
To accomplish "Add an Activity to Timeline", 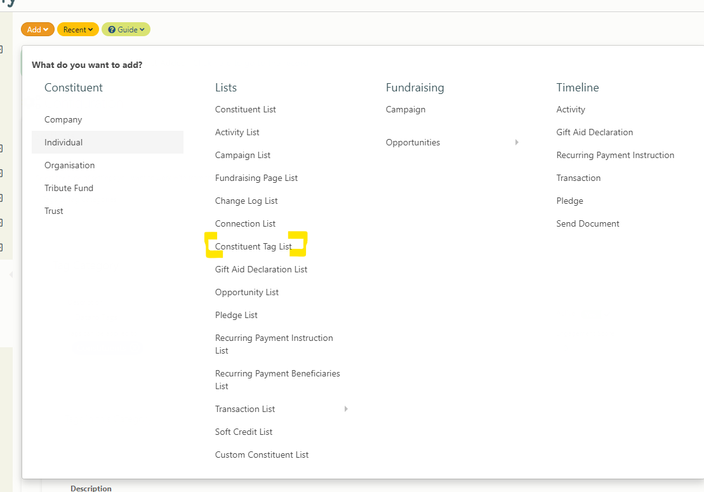I will click(571, 110).
